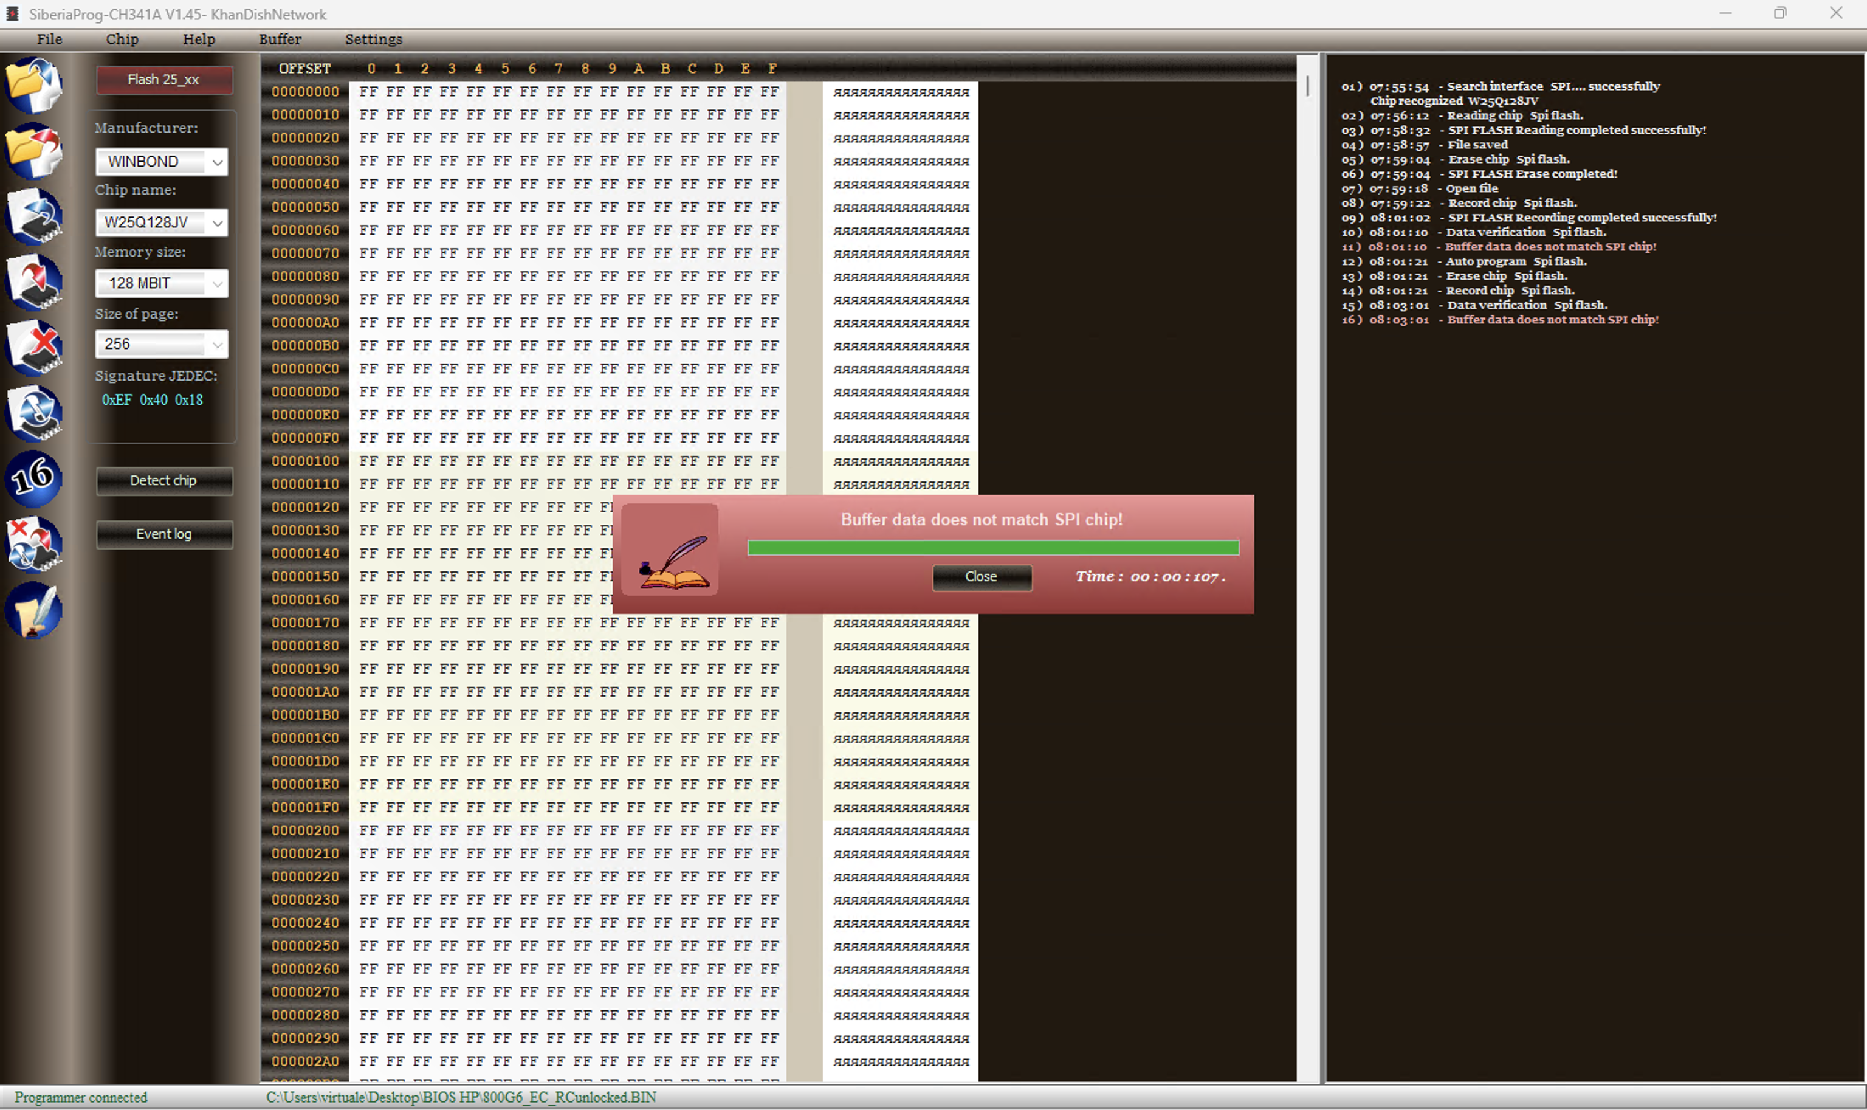Open the Buffer menu

(280, 39)
